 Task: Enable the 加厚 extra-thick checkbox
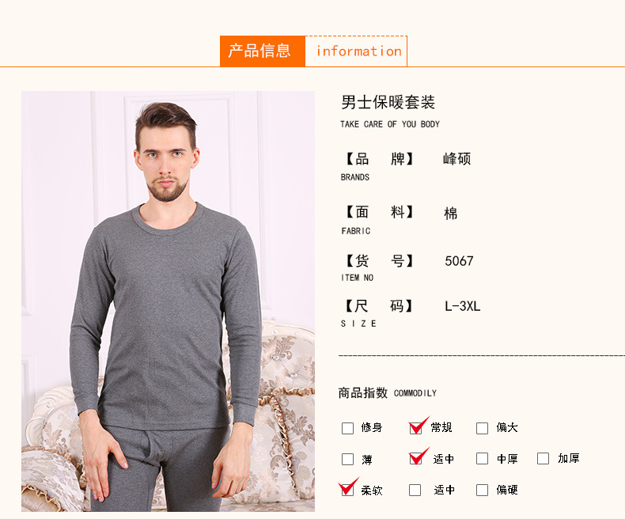[543, 458]
